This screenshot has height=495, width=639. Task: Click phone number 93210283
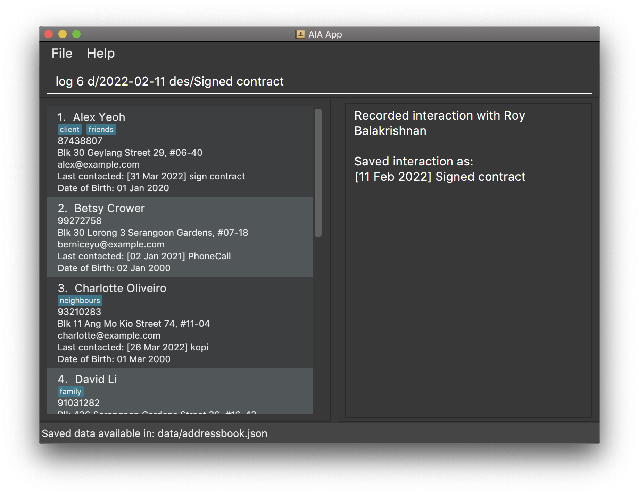coord(80,312)
